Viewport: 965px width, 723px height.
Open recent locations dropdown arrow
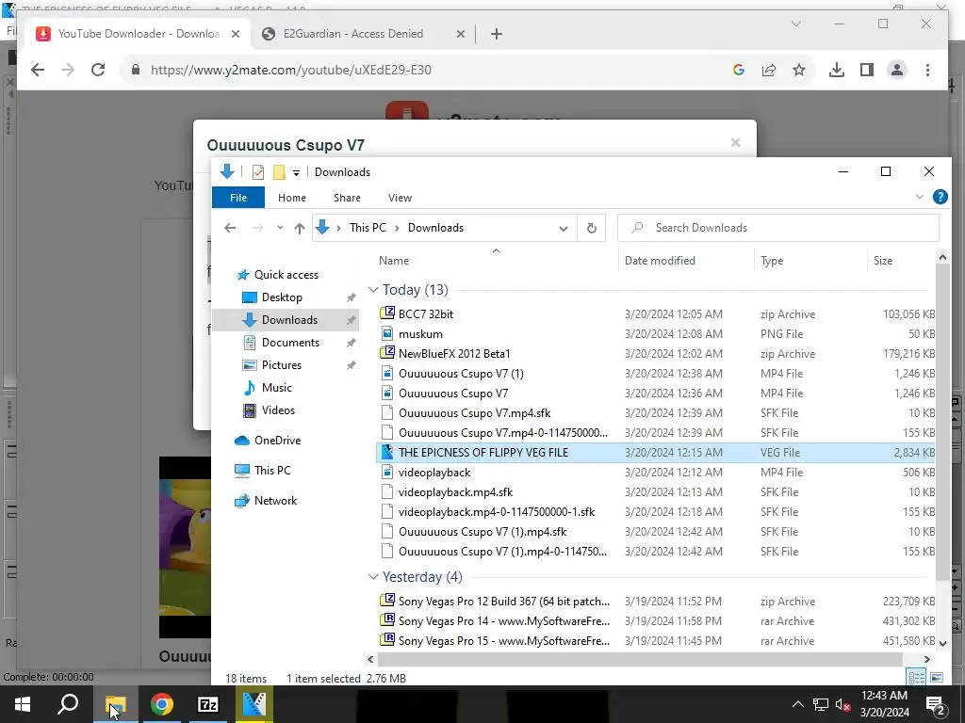click(280, 228)
